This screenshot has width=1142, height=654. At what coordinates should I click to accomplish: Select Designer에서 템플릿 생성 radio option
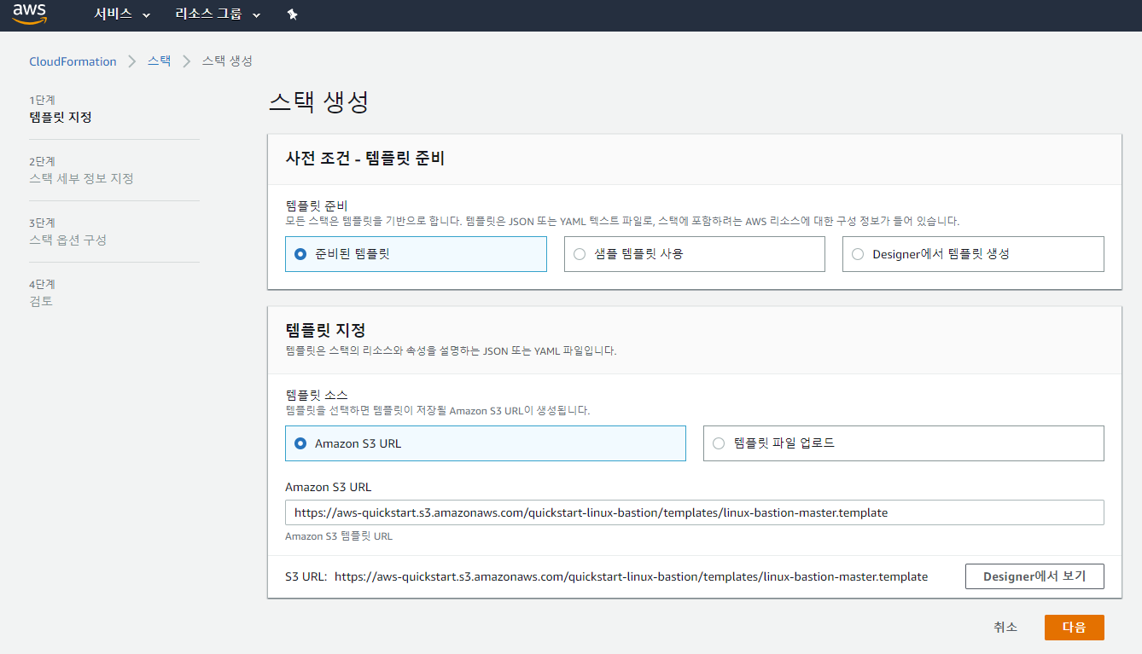point(858,254)
